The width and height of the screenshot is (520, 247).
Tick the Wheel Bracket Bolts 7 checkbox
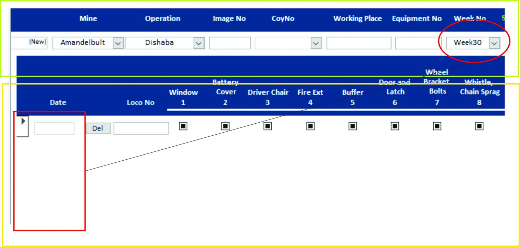coord(437,126)
